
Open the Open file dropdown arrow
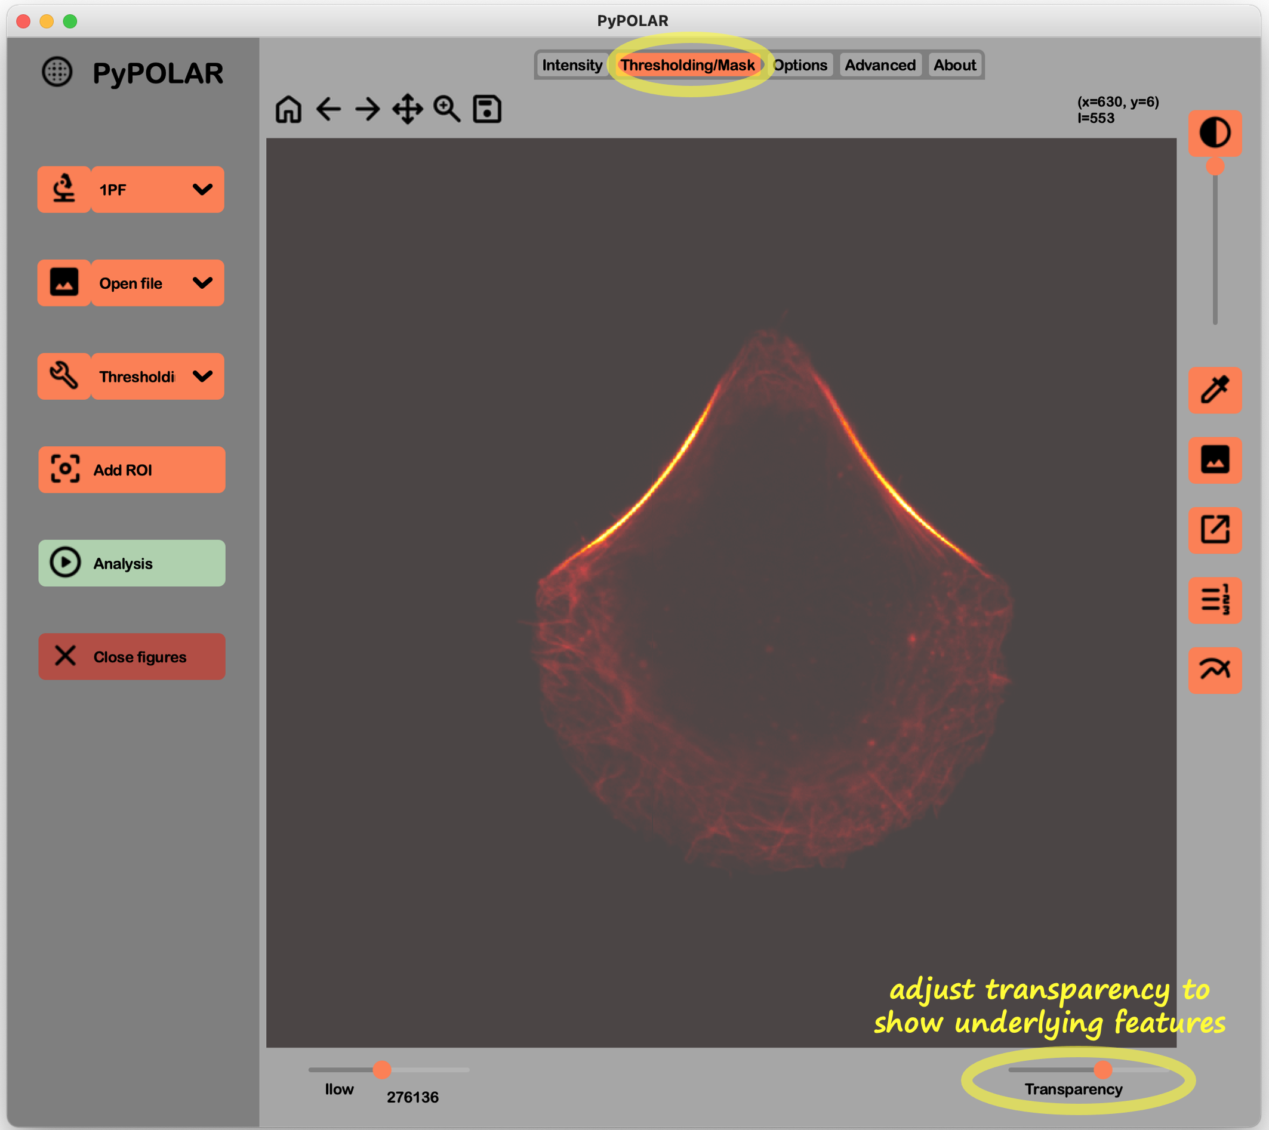click(x=202, y=283)
